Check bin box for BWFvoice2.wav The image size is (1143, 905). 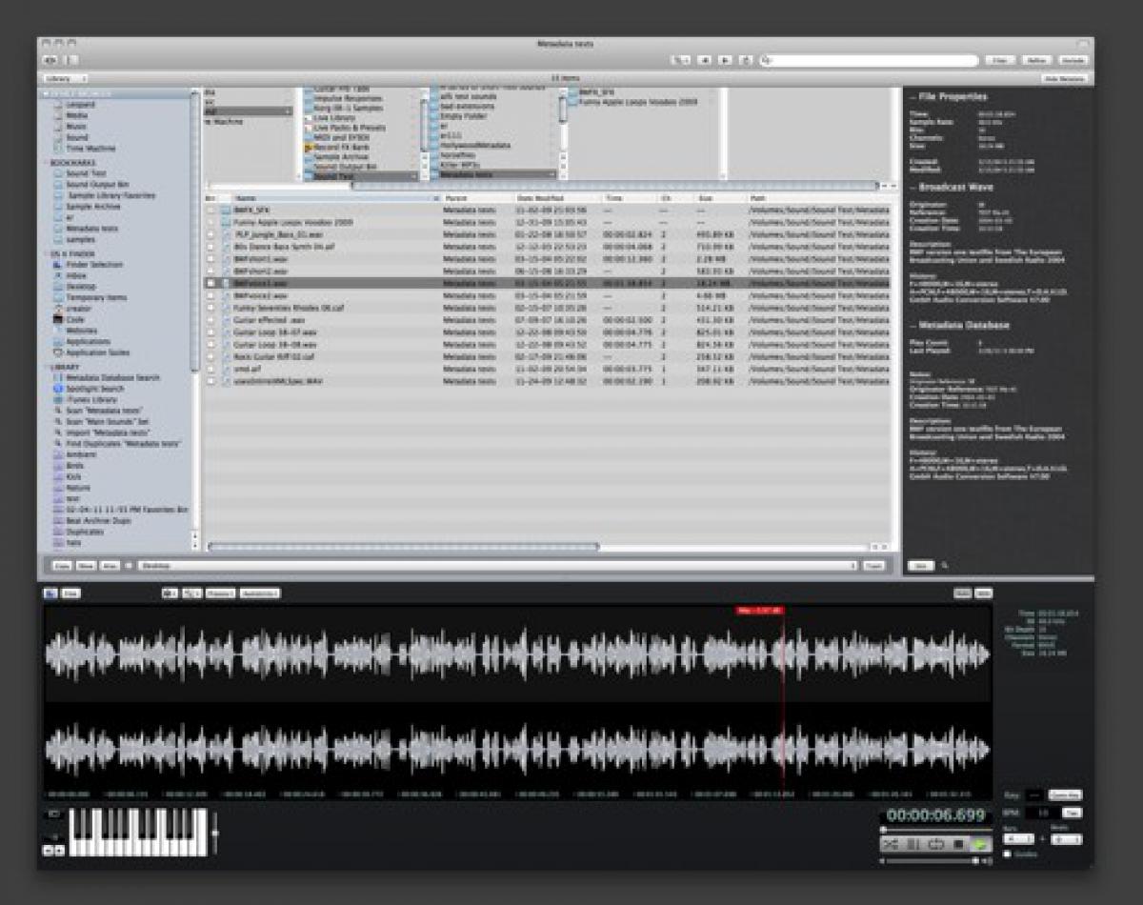click(211, 295)
